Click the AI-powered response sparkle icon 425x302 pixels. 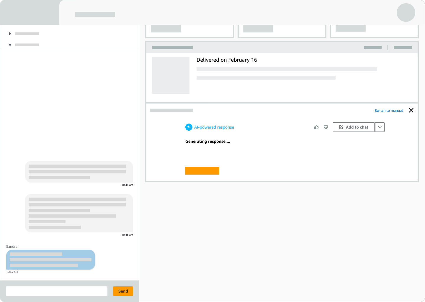[x=189, y=127]
